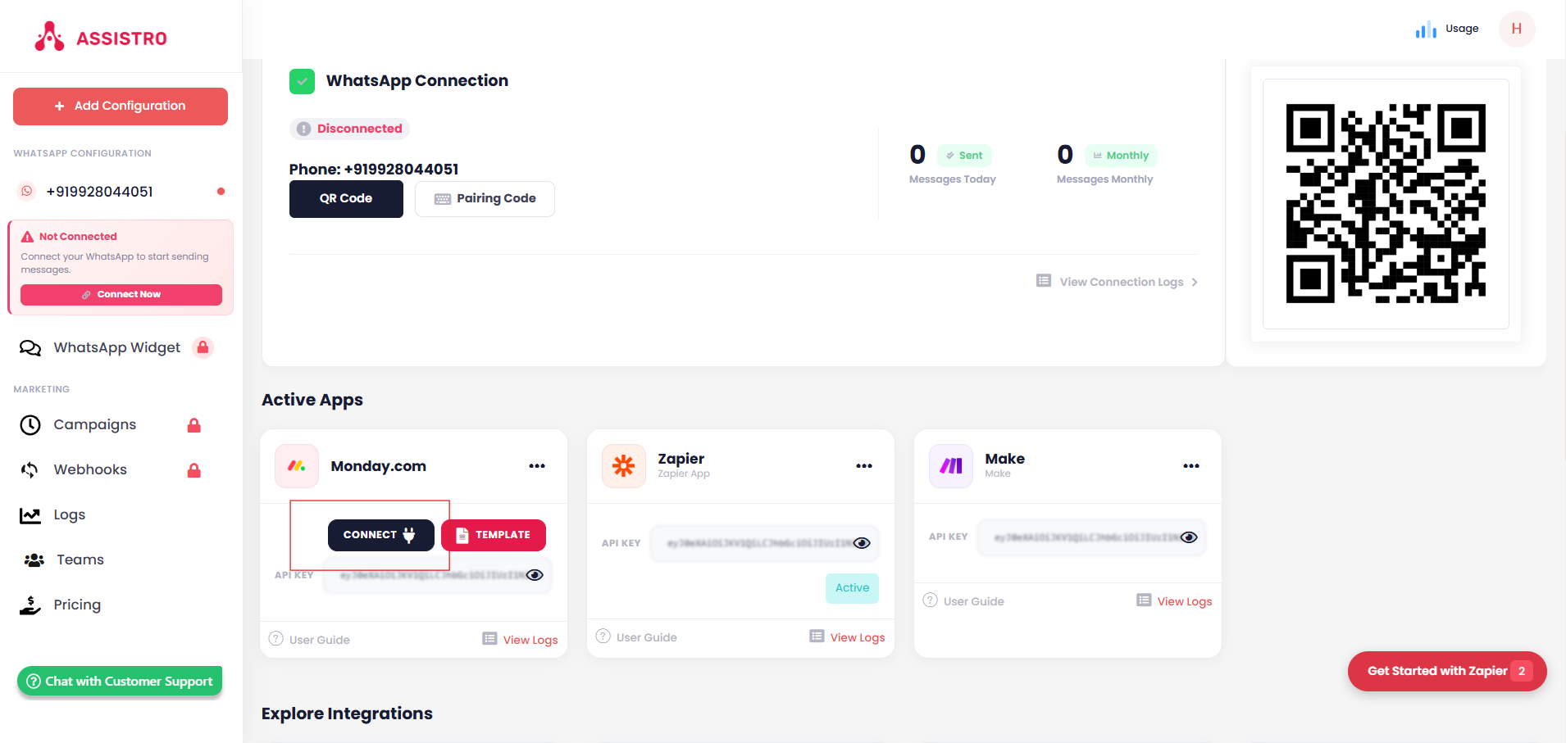Click the green WhatsApp Connection check icon
Image resolution: width=1566 pixels, height=743 pixels.
pyautogui.click(x=302, y=81)
